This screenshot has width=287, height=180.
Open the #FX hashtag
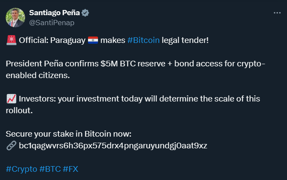(x=71, y=168)
